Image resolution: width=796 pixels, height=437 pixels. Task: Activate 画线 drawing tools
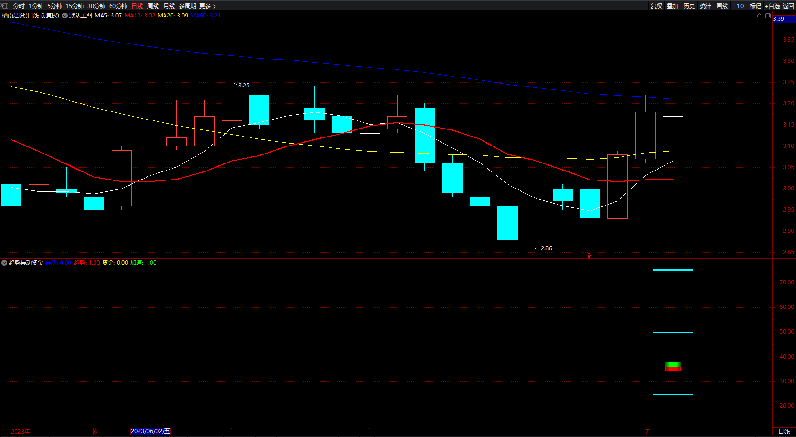(x=722, y=6)
